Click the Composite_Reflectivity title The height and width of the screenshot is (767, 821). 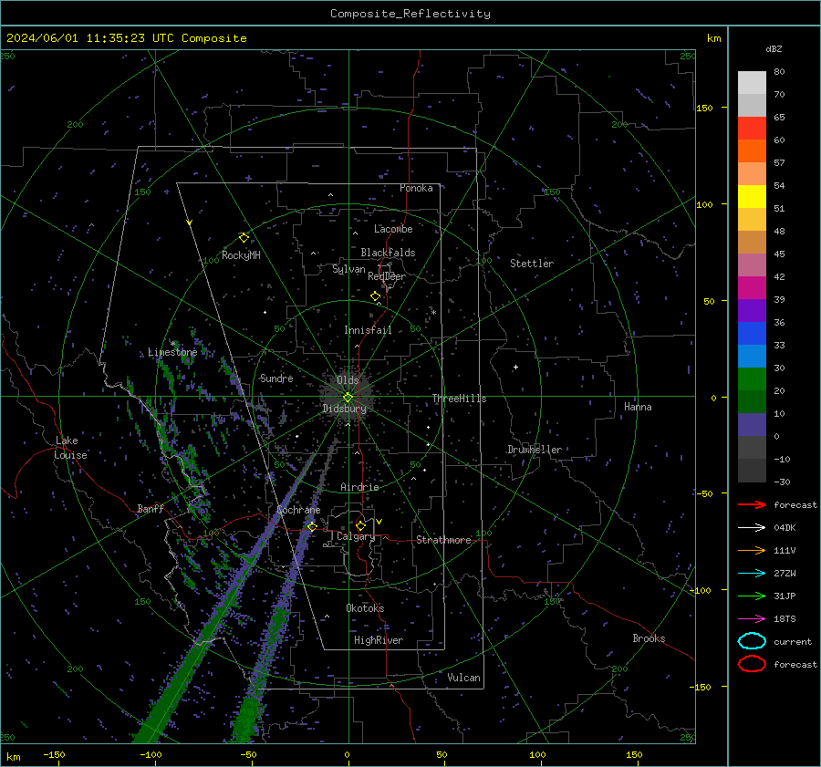click(x=410, y=14)
